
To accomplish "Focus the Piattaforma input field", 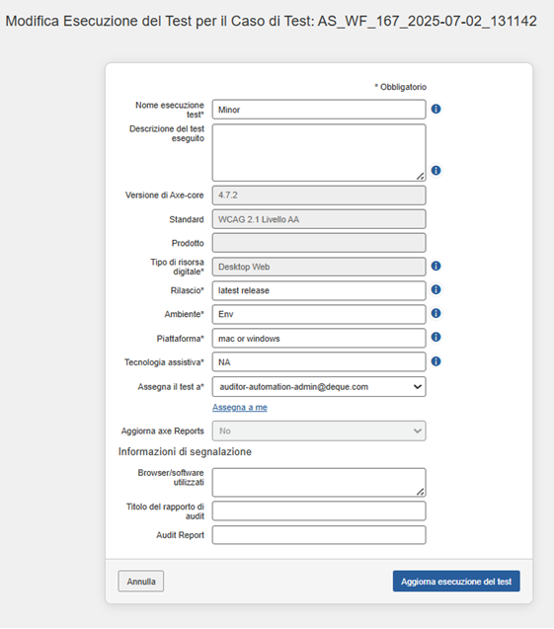I will (x=319, y=338).
